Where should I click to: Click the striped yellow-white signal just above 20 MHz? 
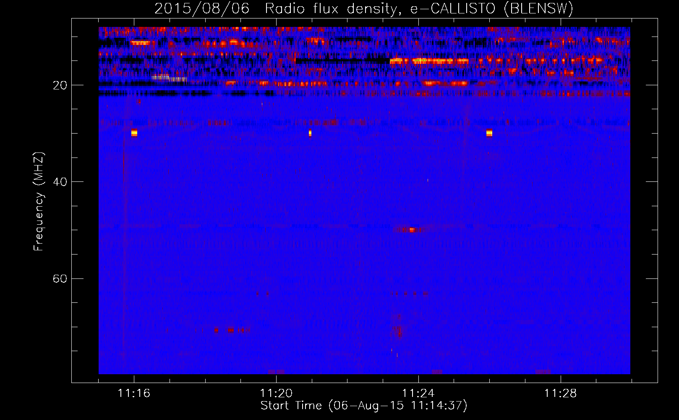[x=169, y=78]
